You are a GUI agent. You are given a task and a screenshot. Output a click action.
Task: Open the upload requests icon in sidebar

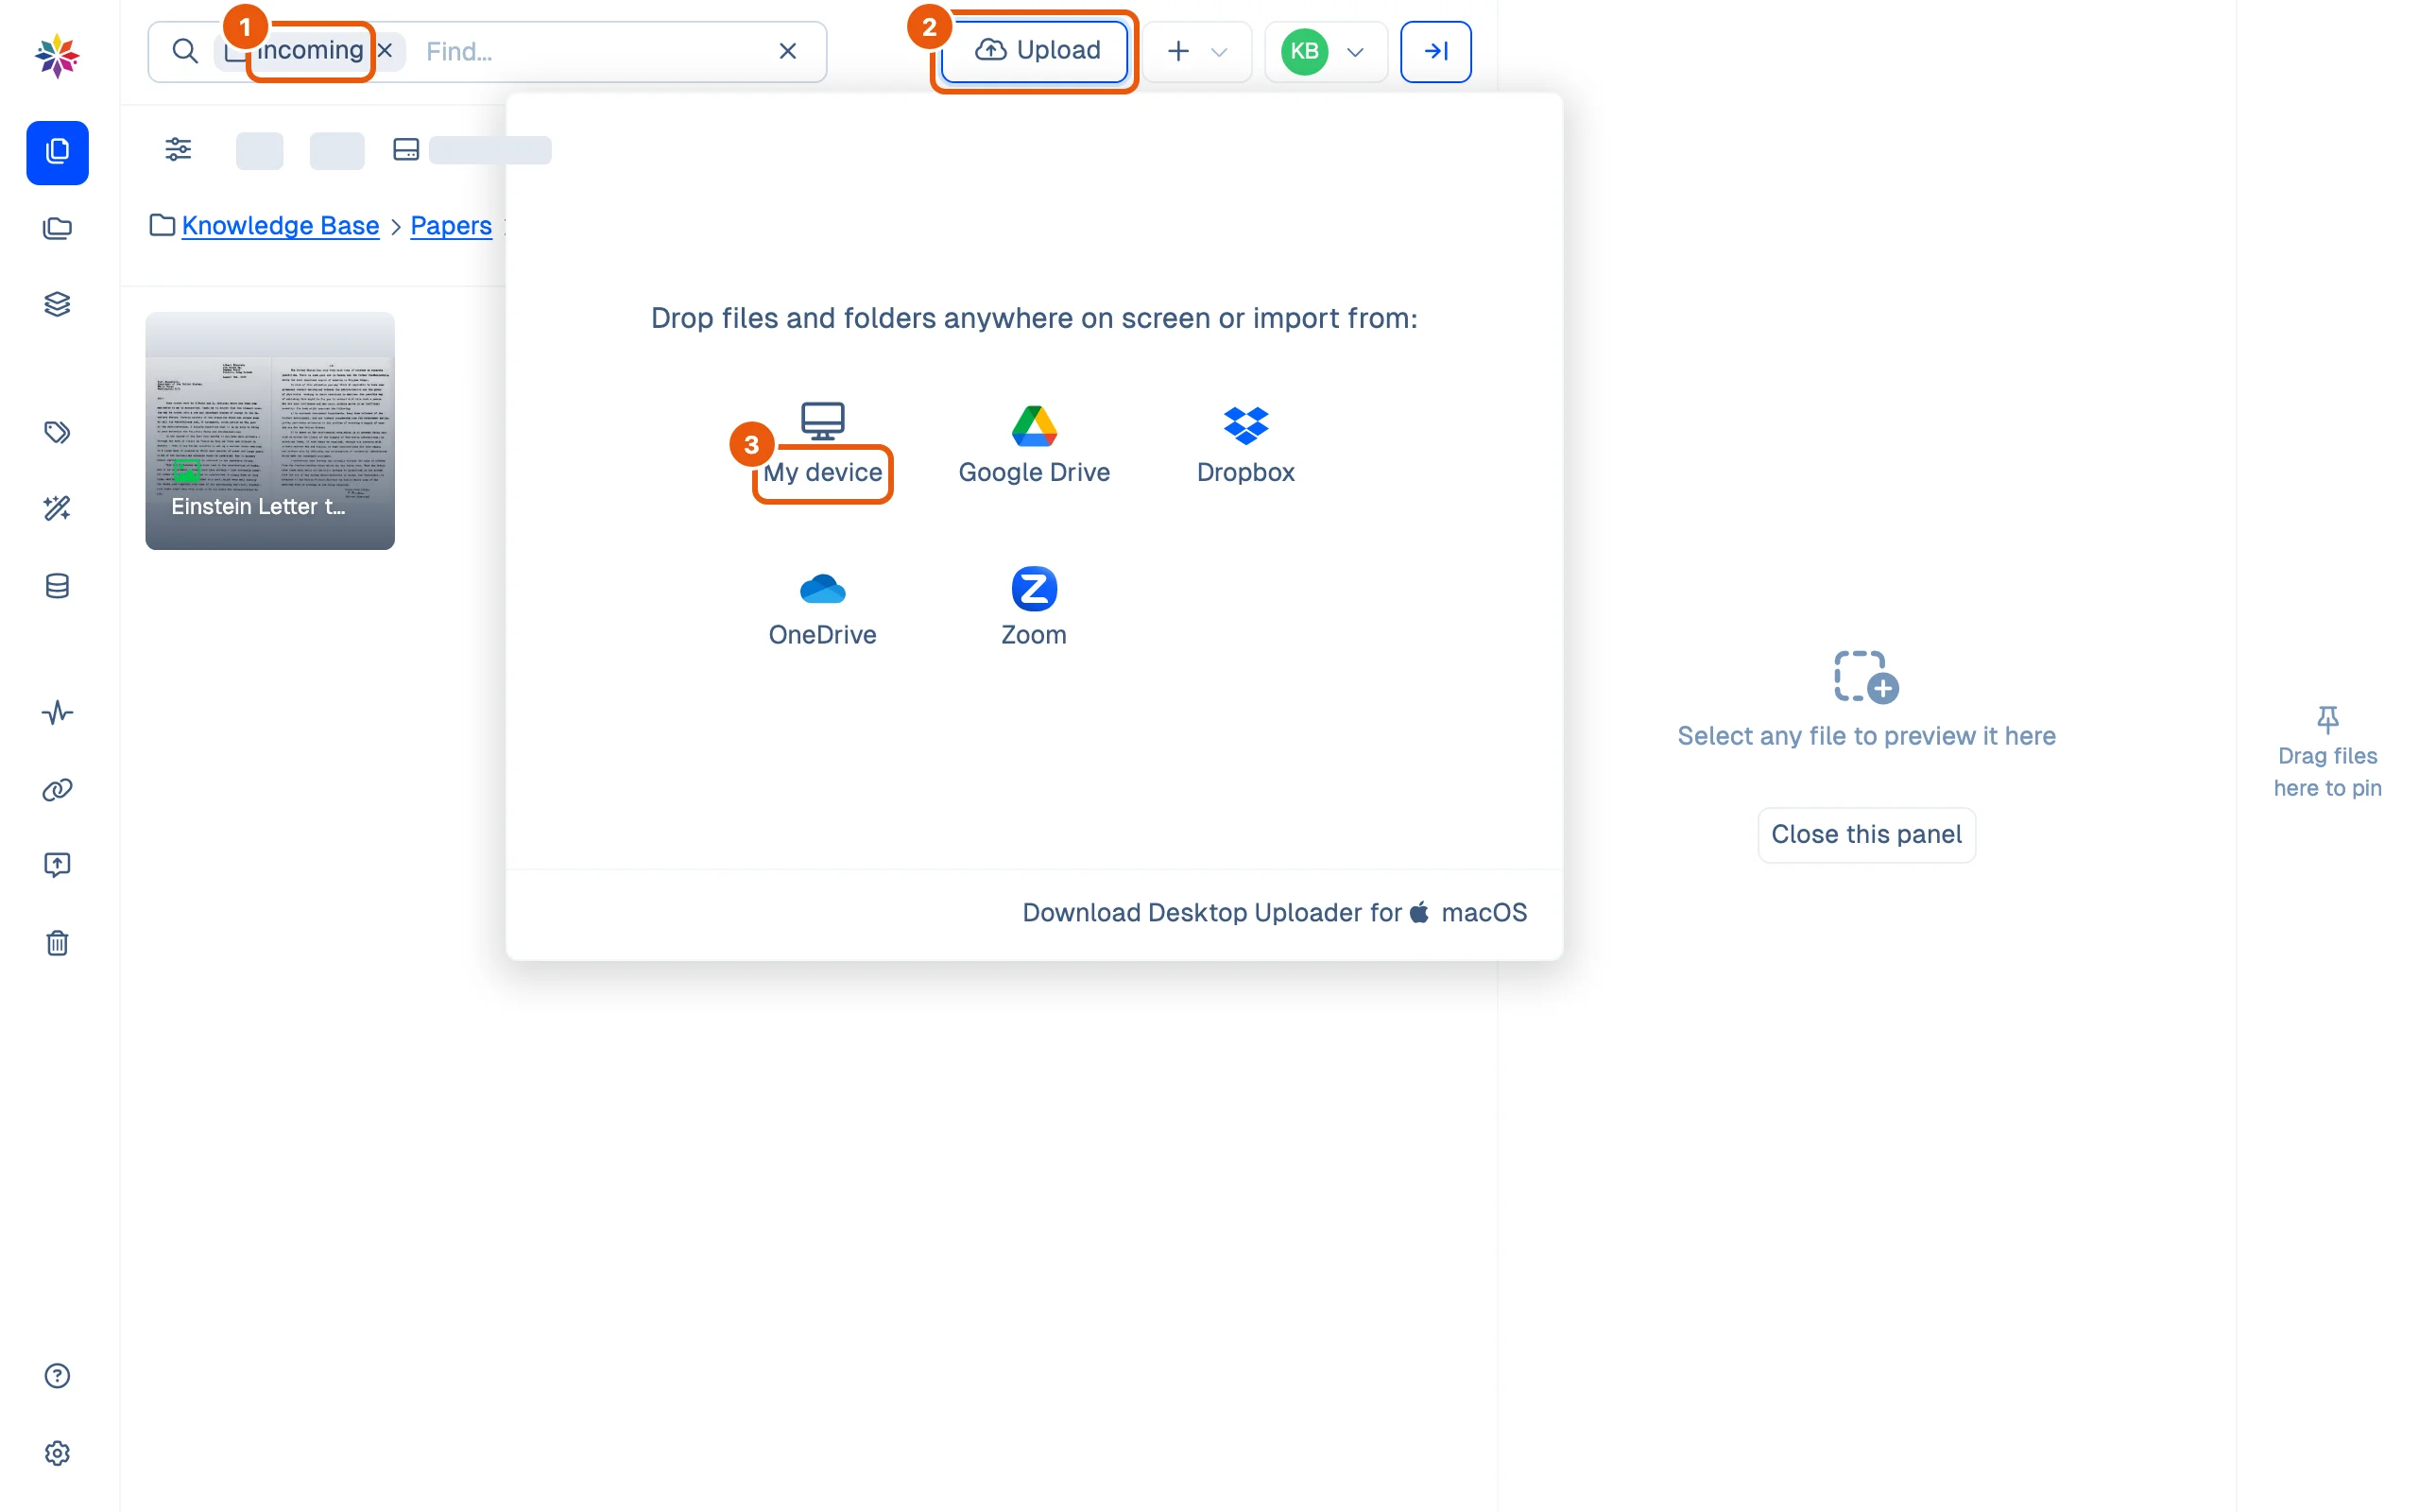click(57, 865)
